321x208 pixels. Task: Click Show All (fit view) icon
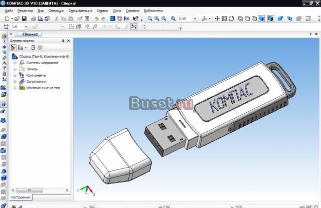[224, 19]
